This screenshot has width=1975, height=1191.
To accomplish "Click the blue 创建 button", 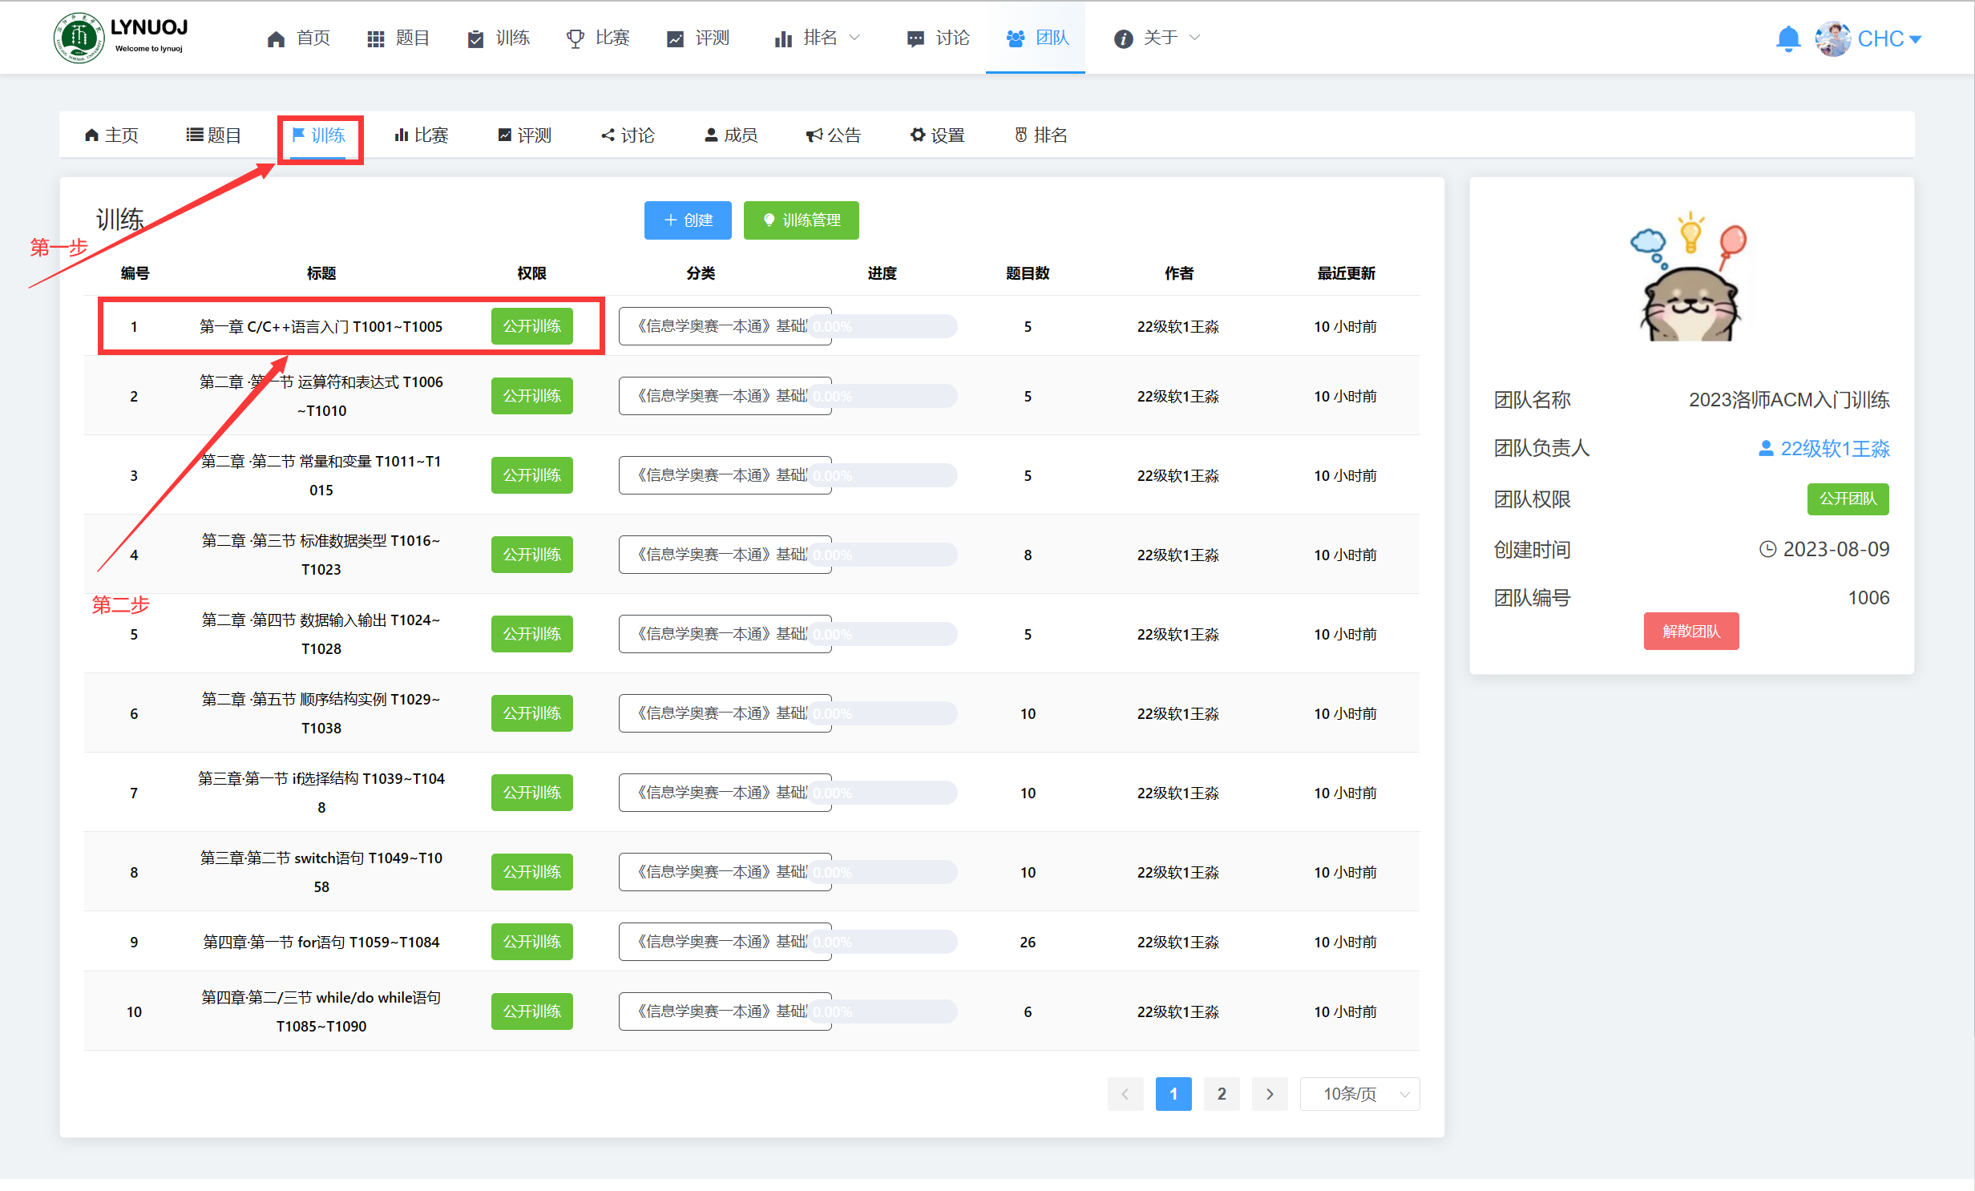I will [688, 220].
